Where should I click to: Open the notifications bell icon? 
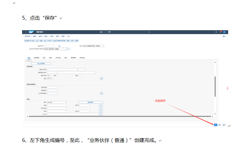(x=220, y=32)
